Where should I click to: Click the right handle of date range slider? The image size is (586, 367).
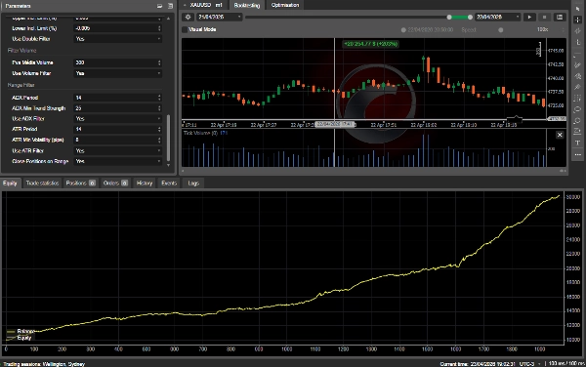470,18
